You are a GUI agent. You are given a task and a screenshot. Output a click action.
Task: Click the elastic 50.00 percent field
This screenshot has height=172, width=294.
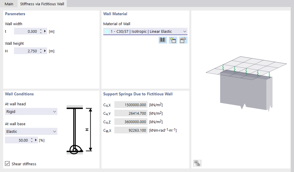17,140
